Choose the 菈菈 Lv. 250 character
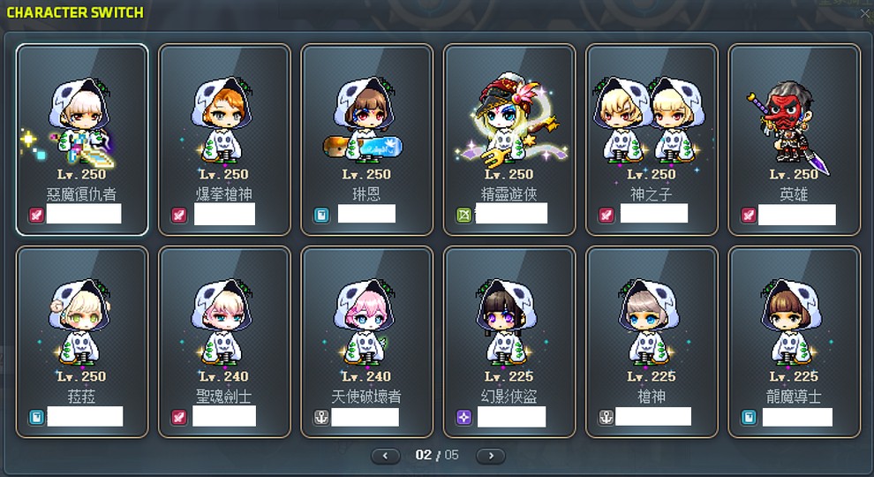Viewport: 874px width, 477px height. pyautogui.click(x=82, y=342)
